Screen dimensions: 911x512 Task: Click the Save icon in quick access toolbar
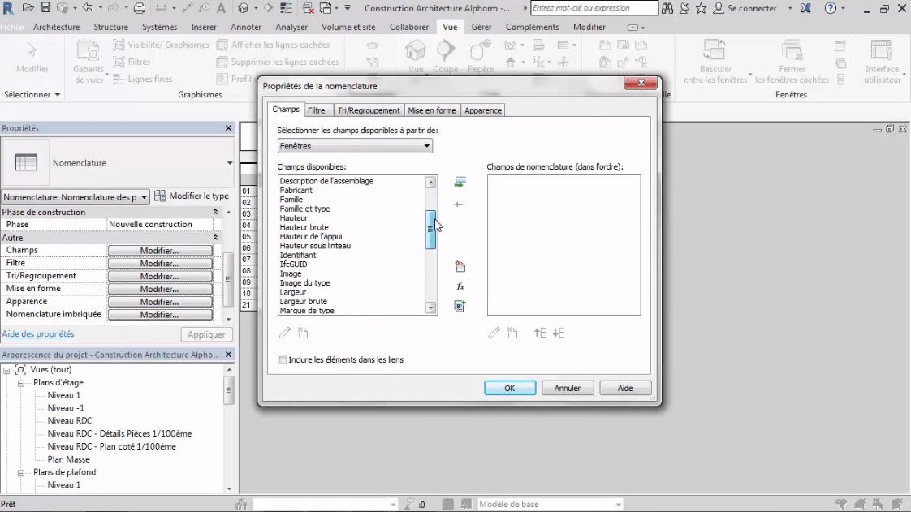[x=45, y=8]
